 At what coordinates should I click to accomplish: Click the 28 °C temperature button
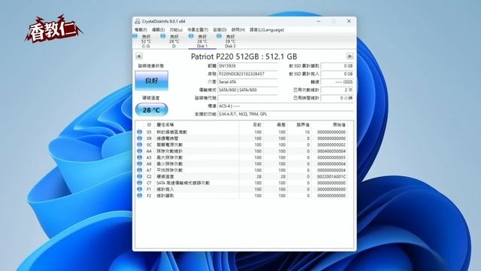152,110
